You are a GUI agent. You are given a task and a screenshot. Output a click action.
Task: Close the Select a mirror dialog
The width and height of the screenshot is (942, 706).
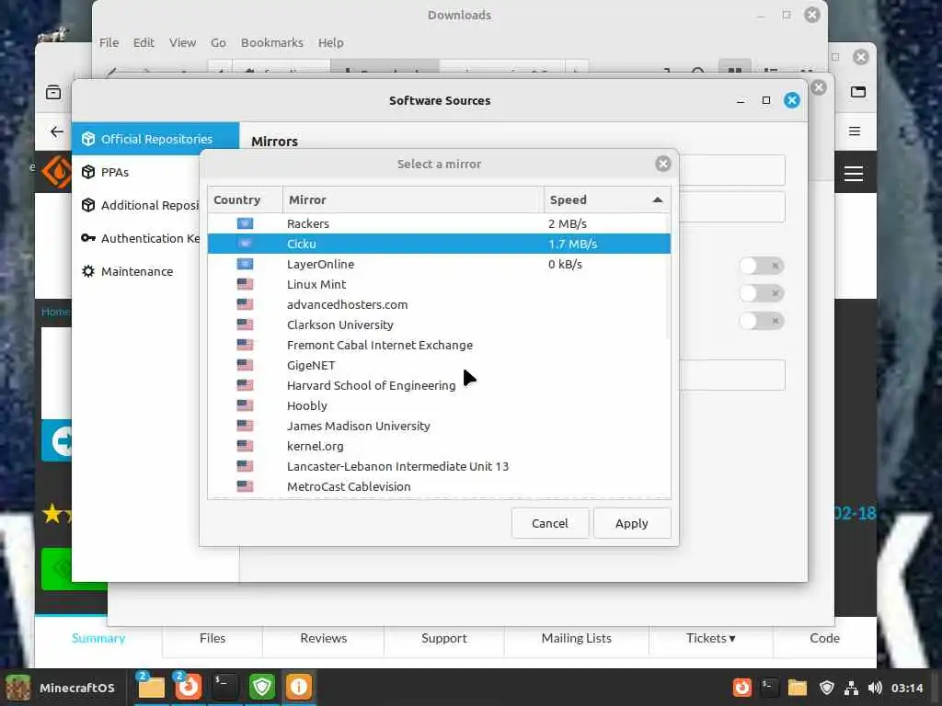(662, 164)
